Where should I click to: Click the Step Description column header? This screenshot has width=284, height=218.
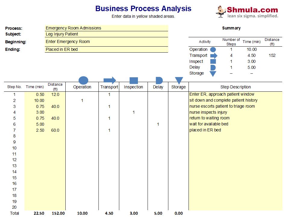pos(236,87)
